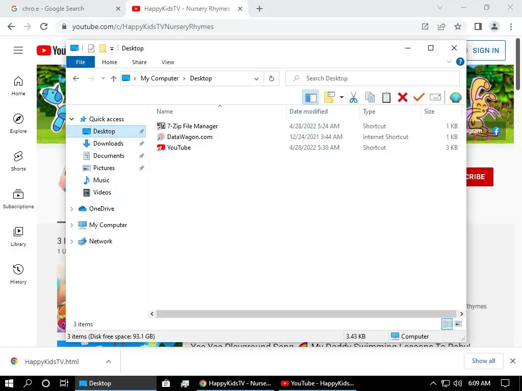Click the Rename icon in toolbar
Image resolution: width=522 pixels, height=391 pixels.
click(435, 97)
